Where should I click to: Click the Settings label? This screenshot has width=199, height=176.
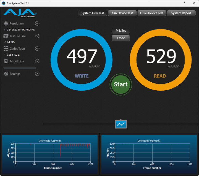point(15,74)
